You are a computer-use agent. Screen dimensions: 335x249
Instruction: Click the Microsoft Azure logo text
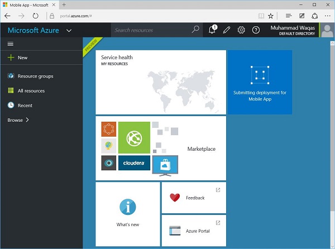33,30
